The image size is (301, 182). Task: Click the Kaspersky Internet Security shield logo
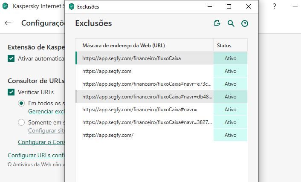pyautogui.click(x=5, y=6)
